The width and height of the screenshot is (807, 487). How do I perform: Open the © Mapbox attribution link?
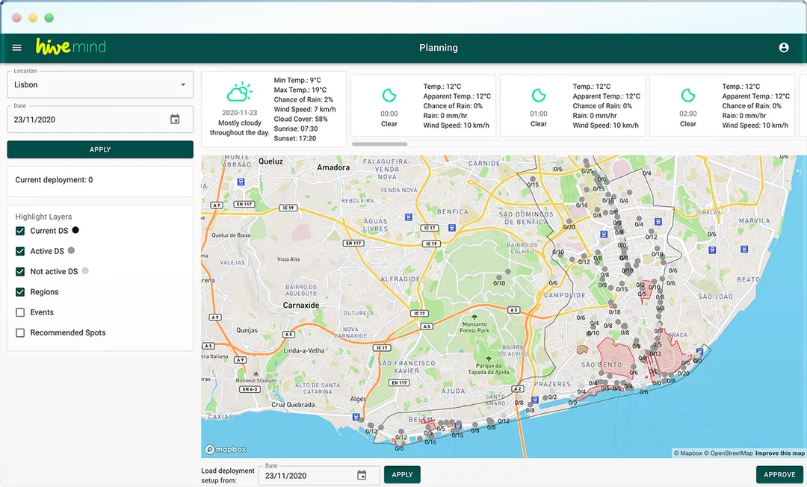point(688,453)
